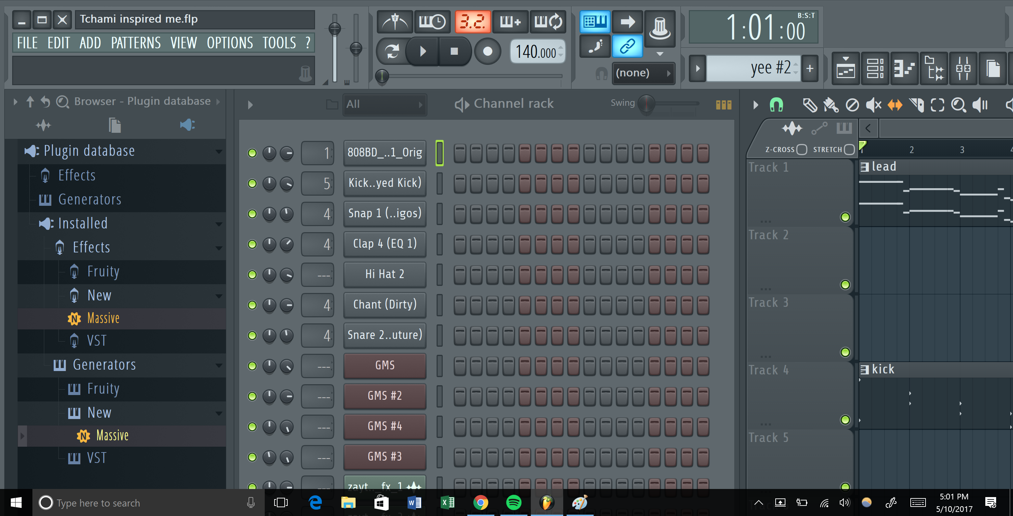The width and height of the screenshot is (1013, 516).
Task: Click the GMS #2 channel button
Action: tap(384, 396)
